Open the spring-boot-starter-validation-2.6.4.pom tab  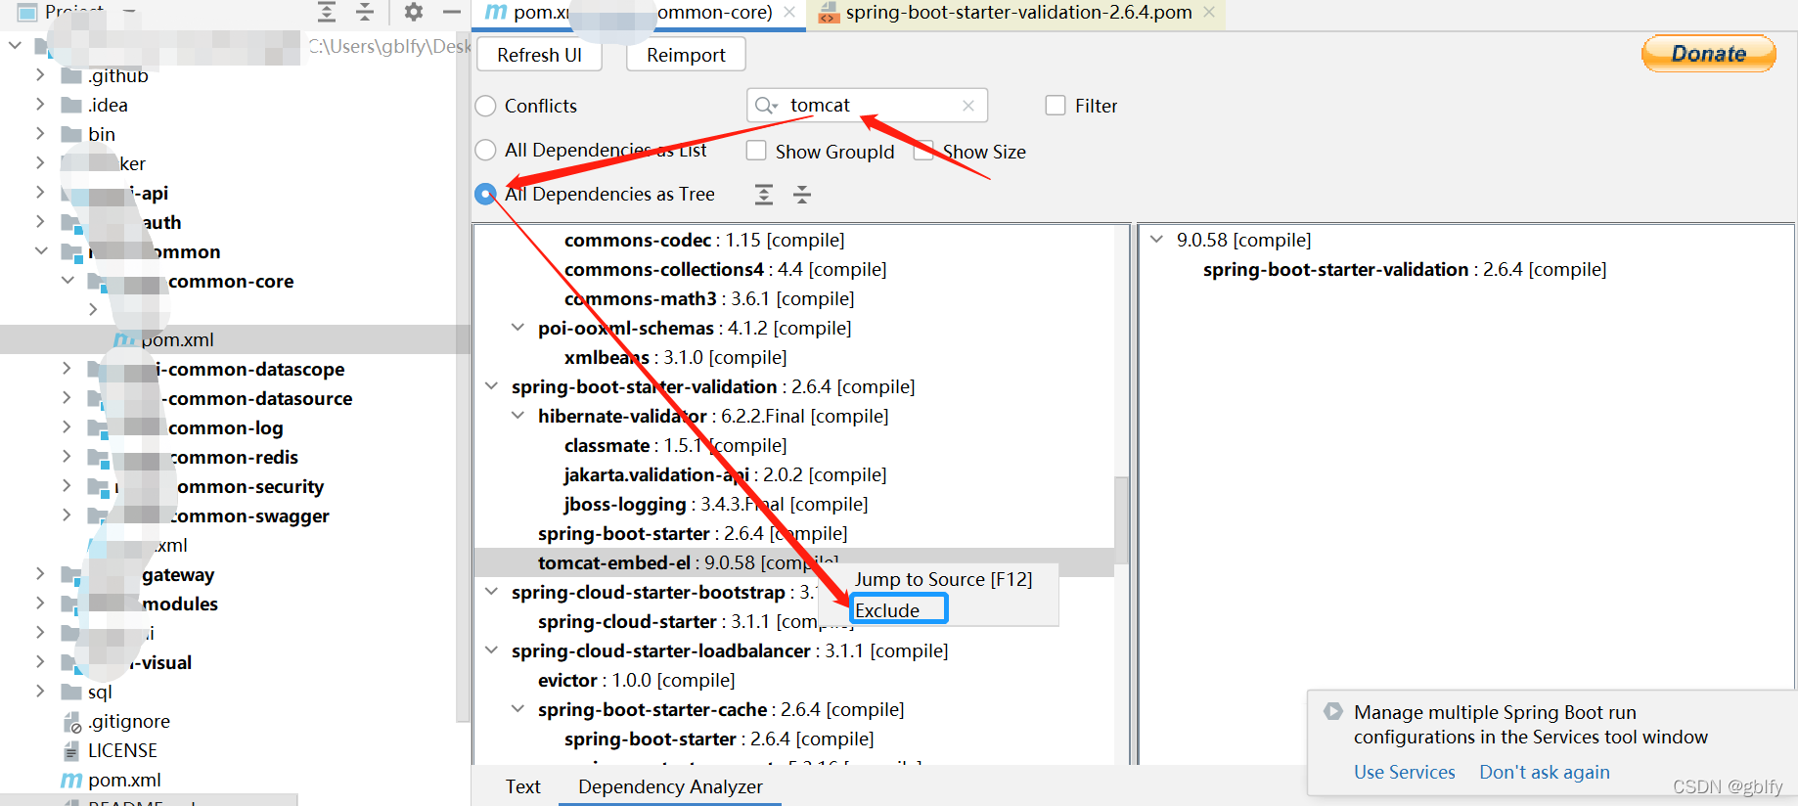(x=1015, y=13)
